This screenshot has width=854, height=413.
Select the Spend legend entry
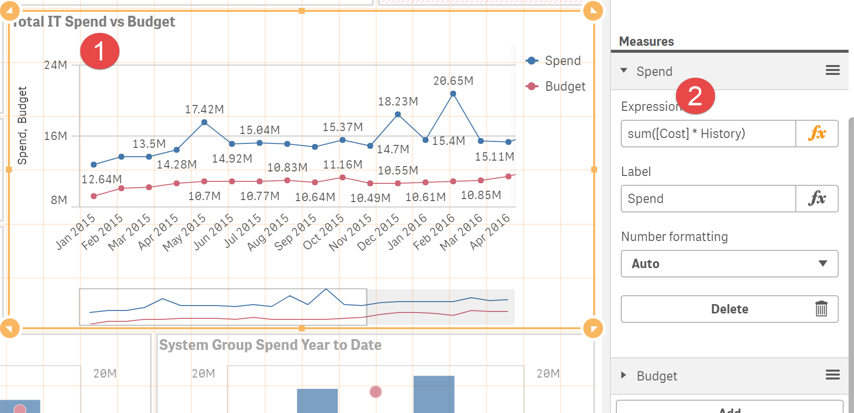[554, 61]
